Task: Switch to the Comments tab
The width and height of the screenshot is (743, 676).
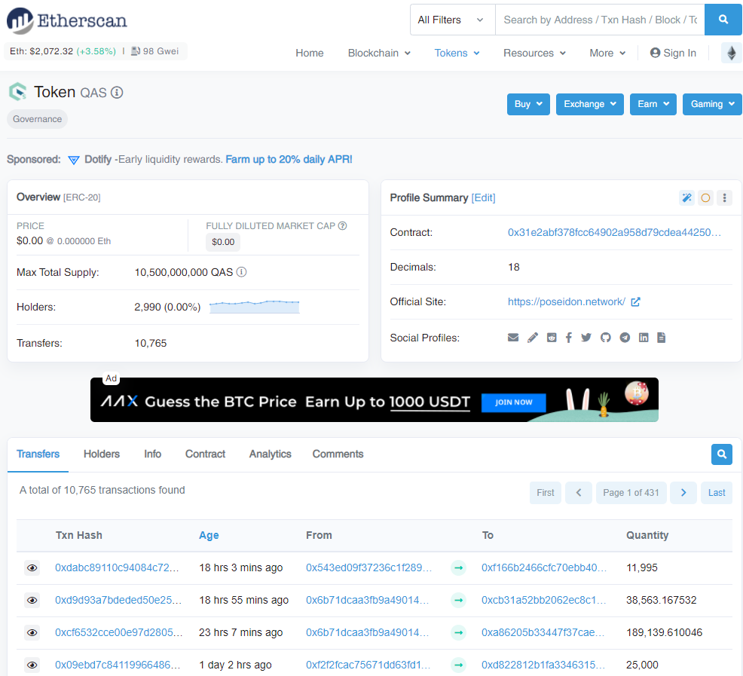Action: tap(338, 454)
